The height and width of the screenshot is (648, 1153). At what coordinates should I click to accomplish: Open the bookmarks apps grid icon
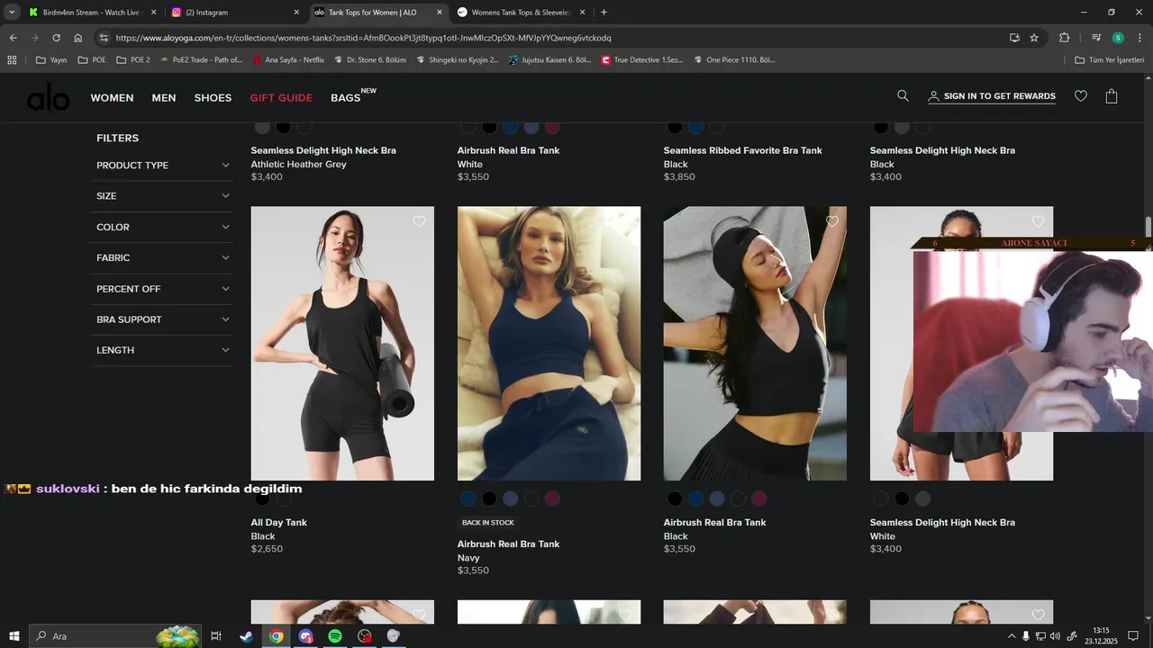point(13,60)
